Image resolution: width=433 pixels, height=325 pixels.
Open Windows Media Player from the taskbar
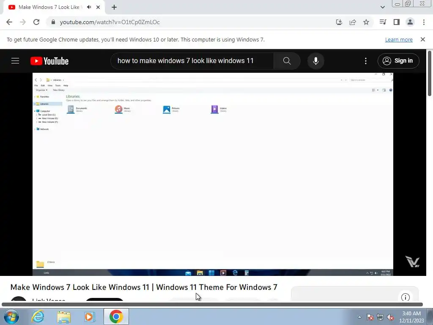pyautogui.click(x=89, y=317)
